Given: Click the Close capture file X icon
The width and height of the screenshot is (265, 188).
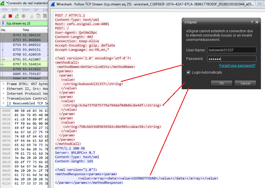Looking at the screenshot, I should click(45, 16).
